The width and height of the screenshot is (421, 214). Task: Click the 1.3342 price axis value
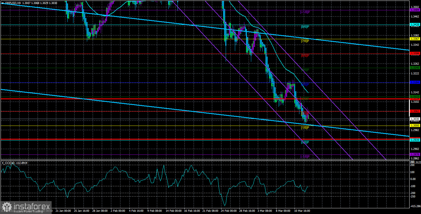point(415,45)
